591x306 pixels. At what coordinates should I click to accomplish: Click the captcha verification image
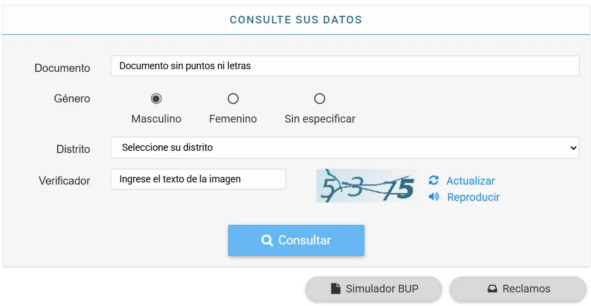tap(368, 186)
